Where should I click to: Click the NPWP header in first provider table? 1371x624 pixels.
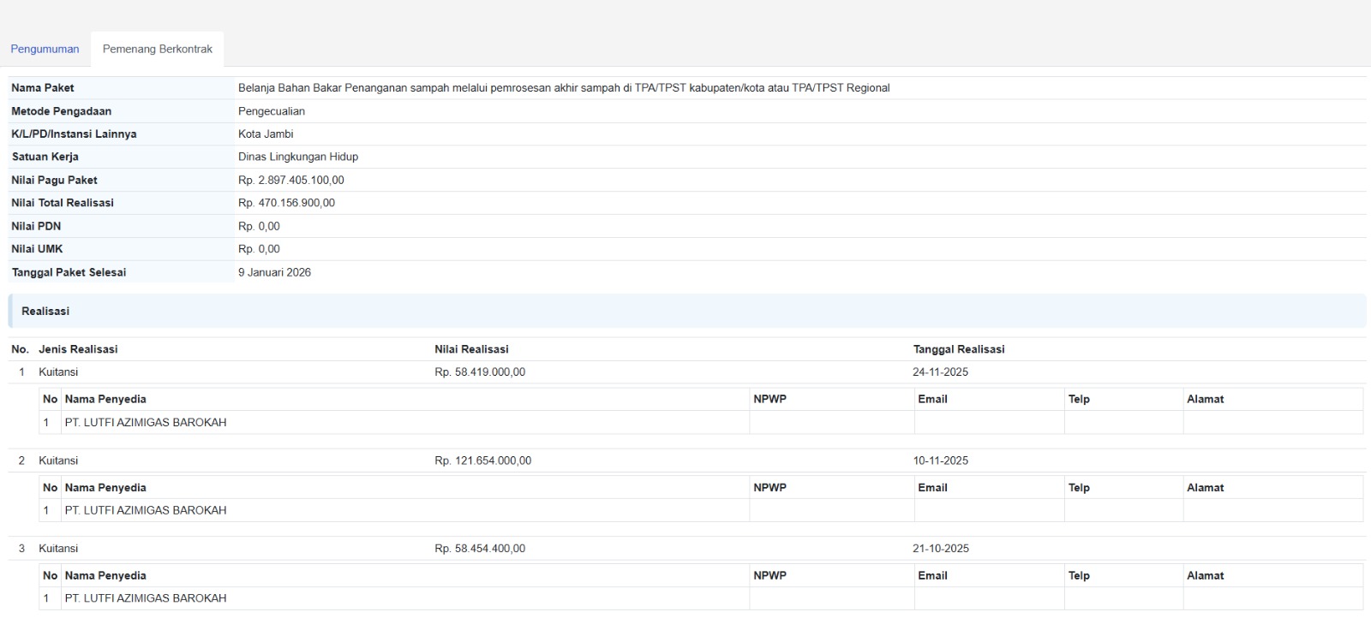769,400
